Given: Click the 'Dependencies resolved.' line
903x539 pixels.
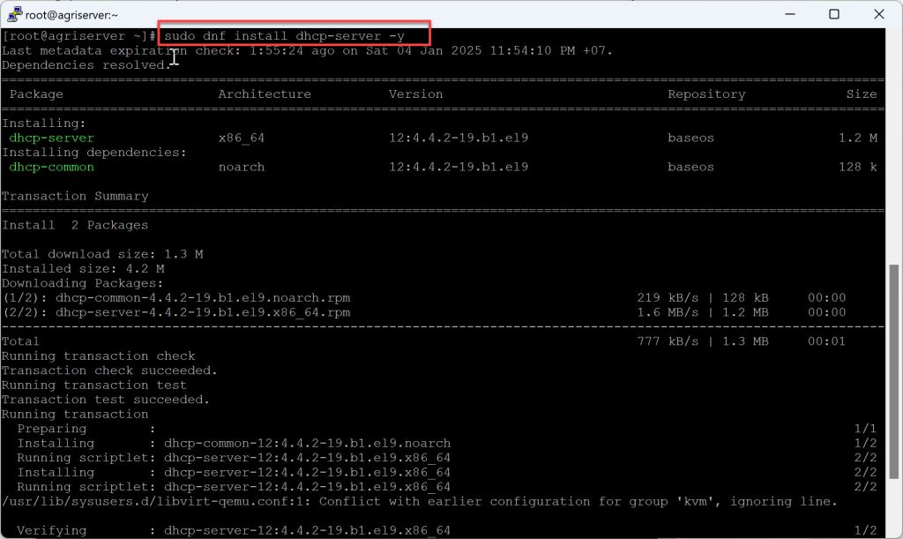Looking at the screenshot, I should 86,65.
